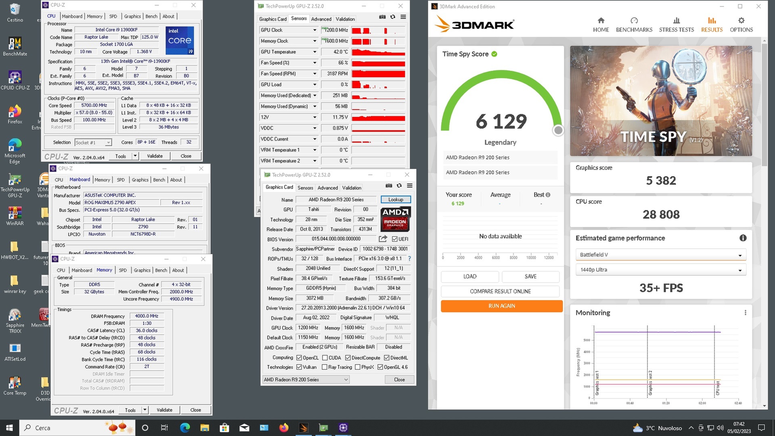This screenshot has height=436, width=775.
Task: Toggle the DirectCompute checkbox
Action: tap(348, 358)
